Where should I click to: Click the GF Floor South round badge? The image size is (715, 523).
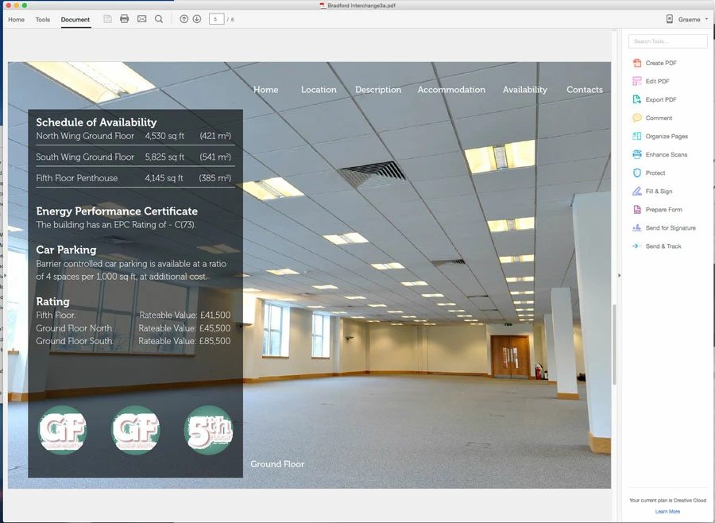tap(135, 430)
